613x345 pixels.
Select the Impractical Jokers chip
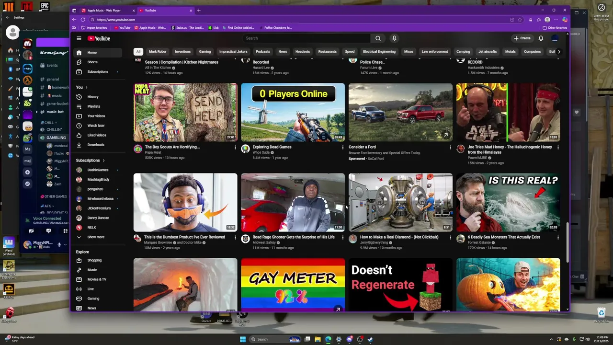(233, 52)
